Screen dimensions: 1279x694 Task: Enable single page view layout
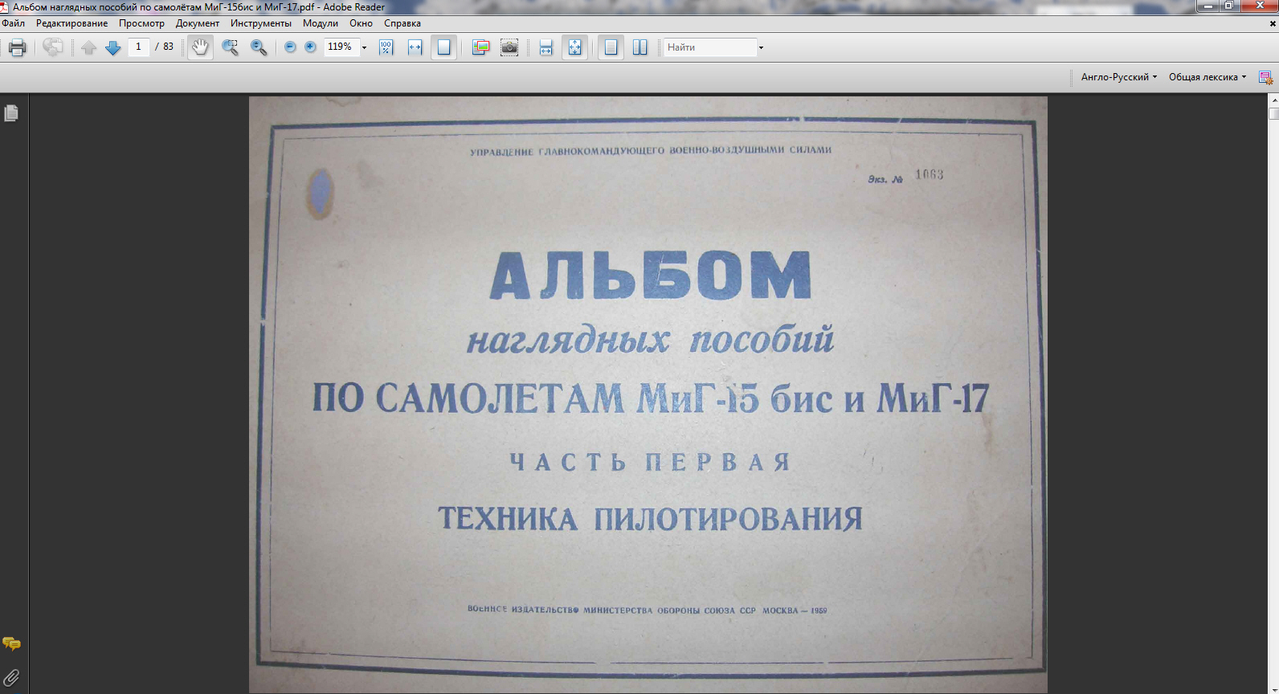point(611,47)
